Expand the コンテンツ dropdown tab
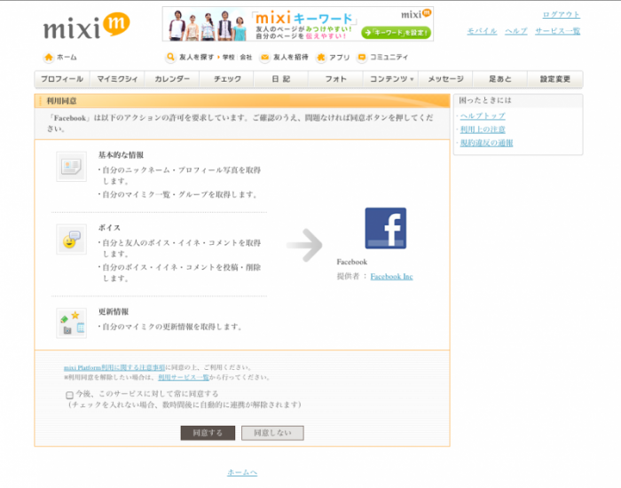The width and height of the screenshot is (621, 488). (391, 79)
